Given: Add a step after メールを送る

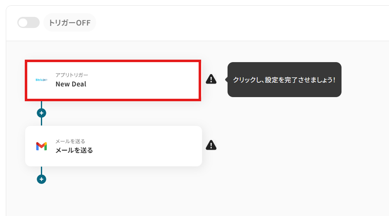Looking at the screenshot, I should coord(41,179).
